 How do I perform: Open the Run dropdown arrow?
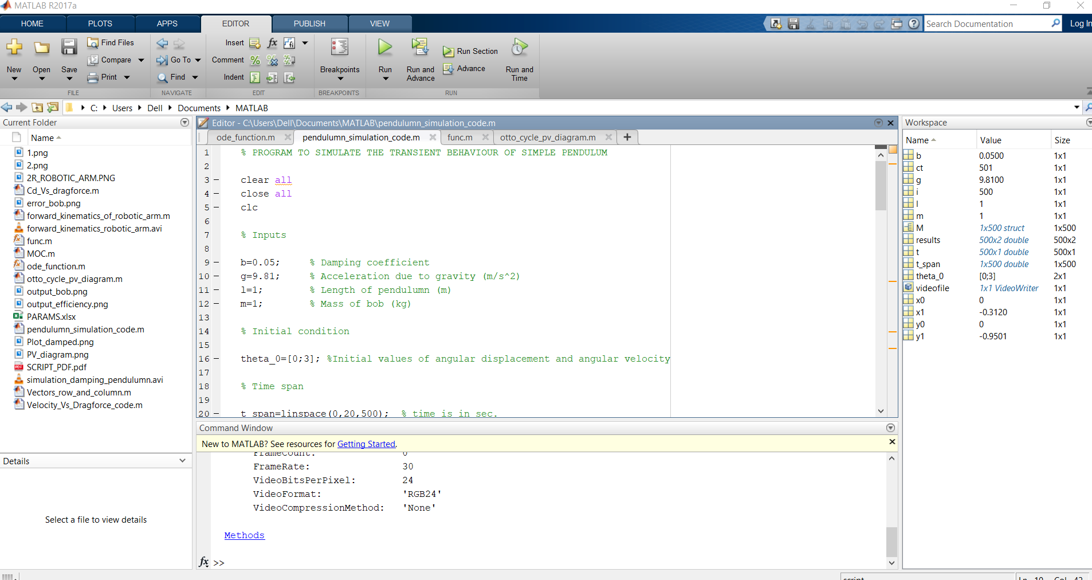point(386,79)
